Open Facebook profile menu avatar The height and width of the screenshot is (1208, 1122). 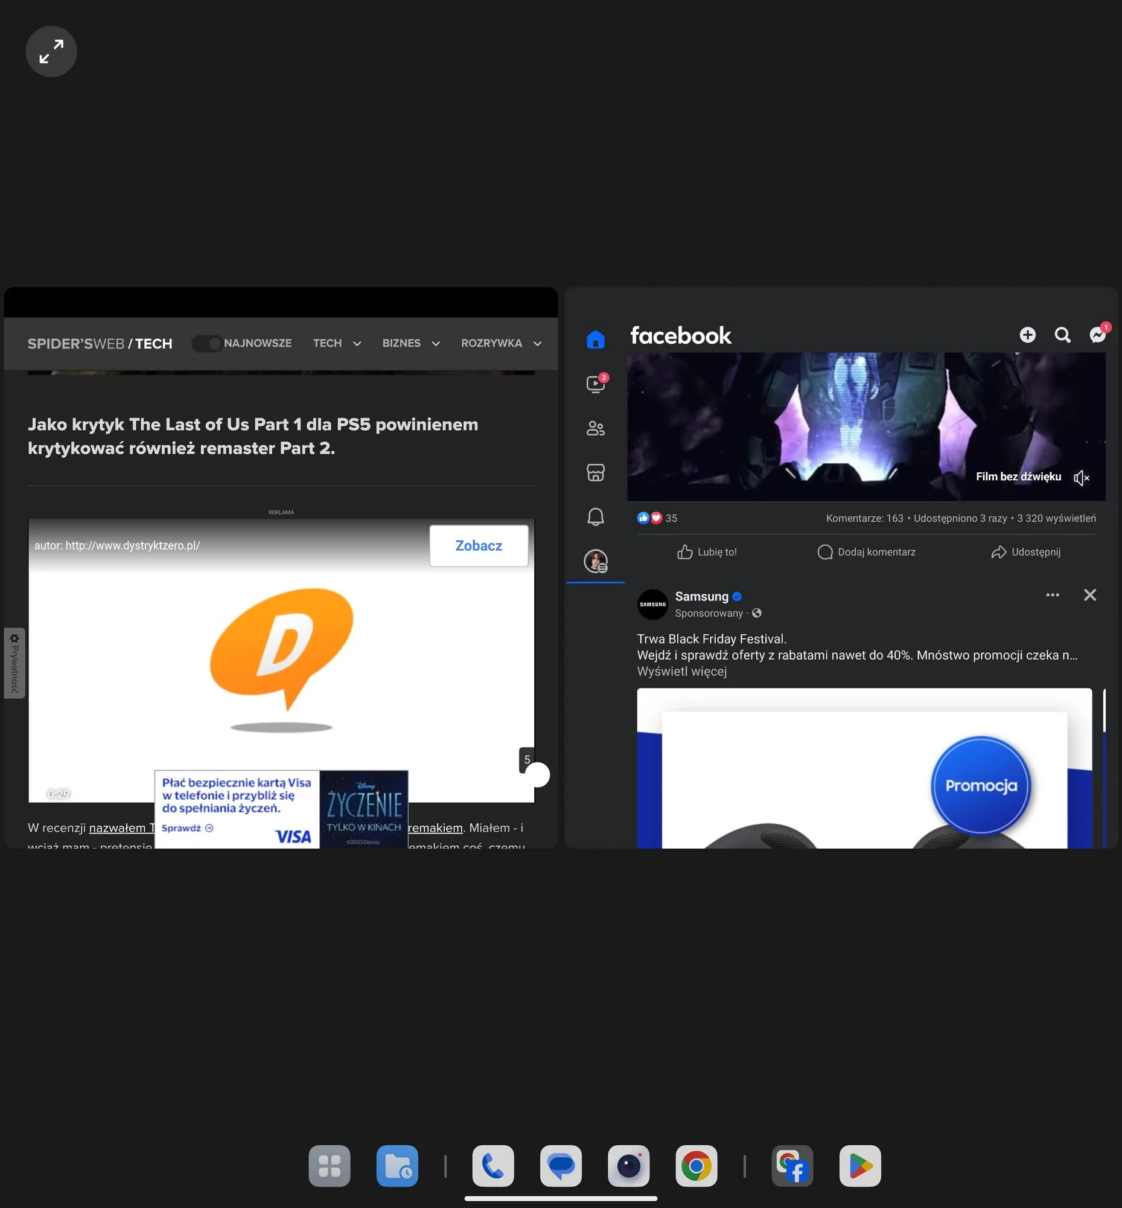point(596,561)
